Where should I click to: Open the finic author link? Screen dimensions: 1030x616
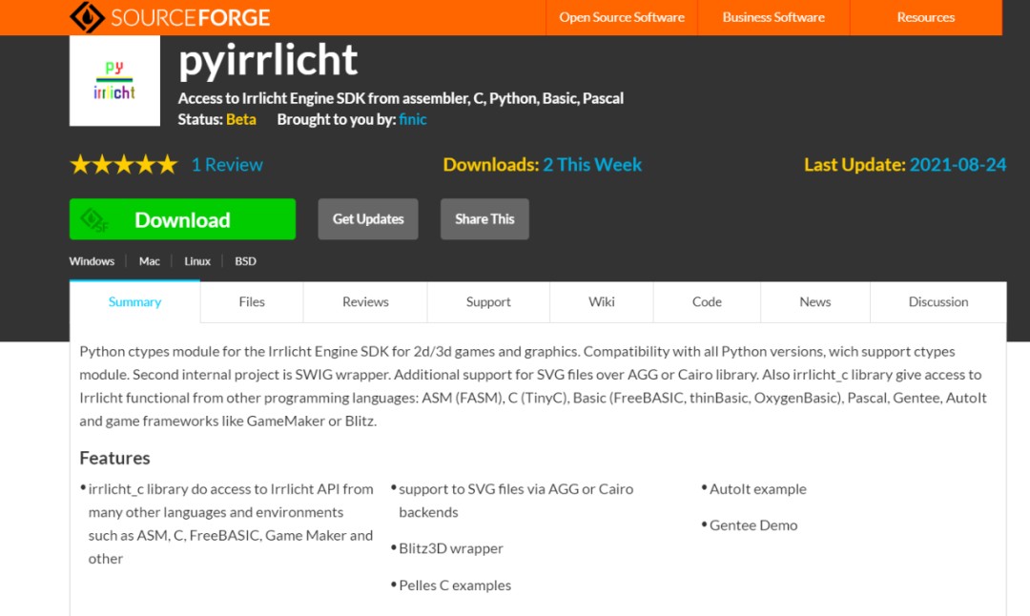click(x=413, y=119)
